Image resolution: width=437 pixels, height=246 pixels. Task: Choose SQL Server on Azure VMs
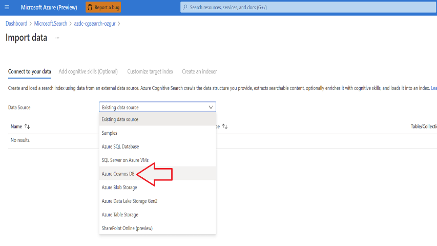(157, 160)
